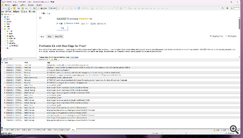Open the Profiles toolbar icon
This screenshot has height=138, width=243.
tap(9, 8)
